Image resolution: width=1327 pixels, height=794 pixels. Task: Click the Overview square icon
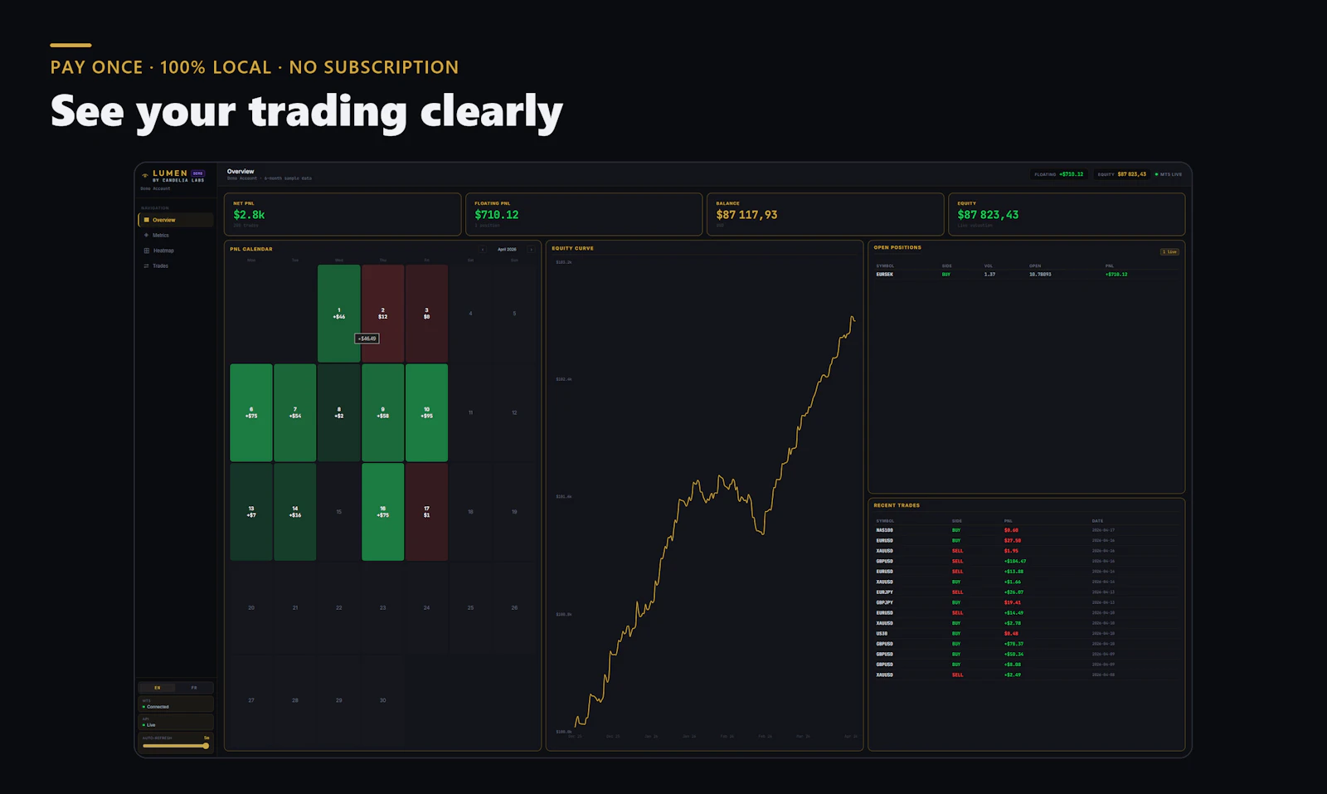coord(147,220)
